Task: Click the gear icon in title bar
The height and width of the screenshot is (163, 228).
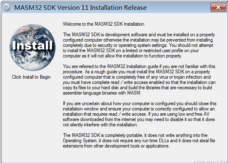Action: pyautogui.click(x=7, y=7)
